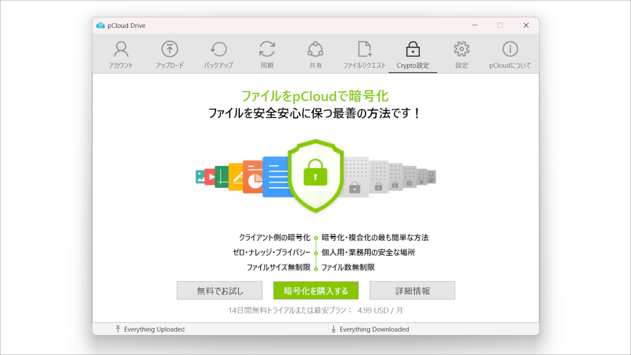This screenshot has width=631, height=355.
Task: Click the 暗号化を購入する button
Action: click(x=315, y=290)
